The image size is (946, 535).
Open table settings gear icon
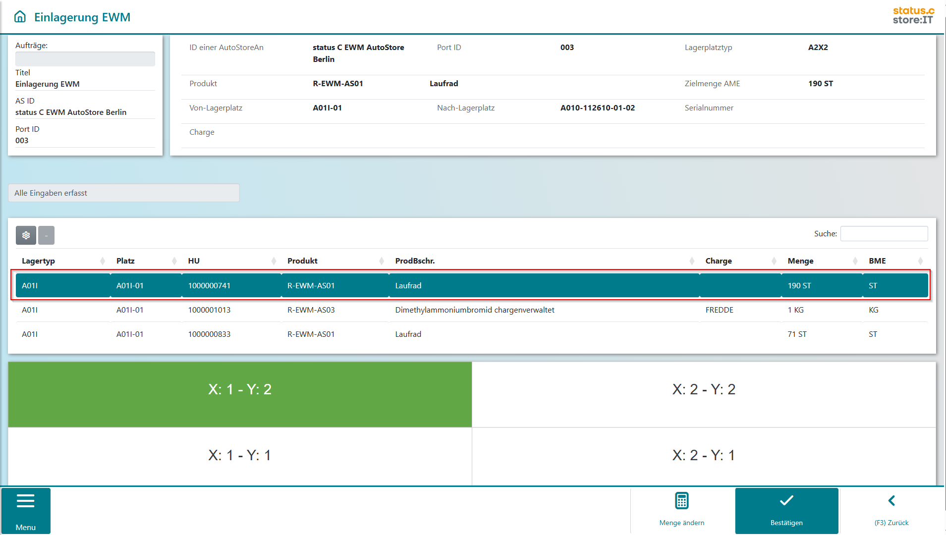[26, 235]
